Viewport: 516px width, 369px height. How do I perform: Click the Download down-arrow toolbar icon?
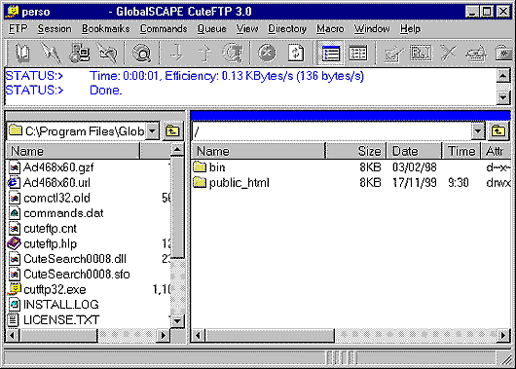(x=176, y=53)
